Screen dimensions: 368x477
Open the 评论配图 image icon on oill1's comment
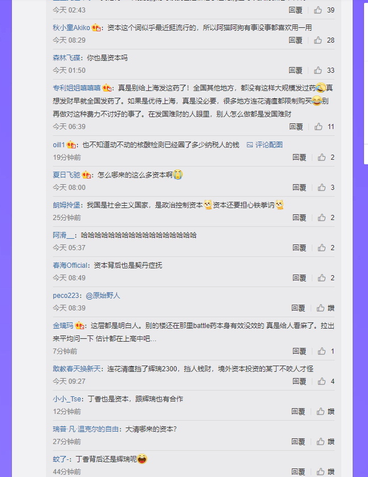tap(265, 145)
